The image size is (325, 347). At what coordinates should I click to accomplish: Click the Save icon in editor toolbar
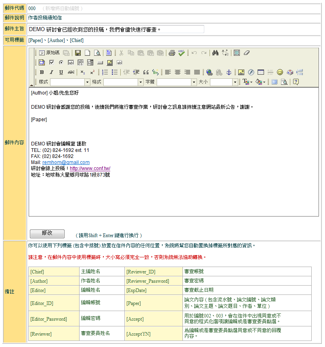78,53
